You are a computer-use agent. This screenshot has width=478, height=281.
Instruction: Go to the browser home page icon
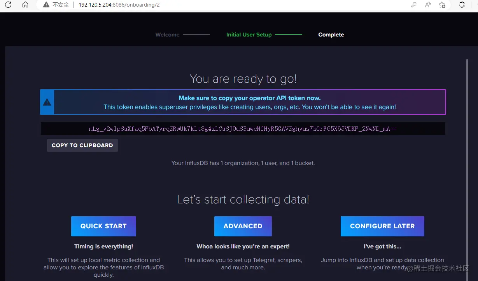pyautogui.click(x=25, y=5)
